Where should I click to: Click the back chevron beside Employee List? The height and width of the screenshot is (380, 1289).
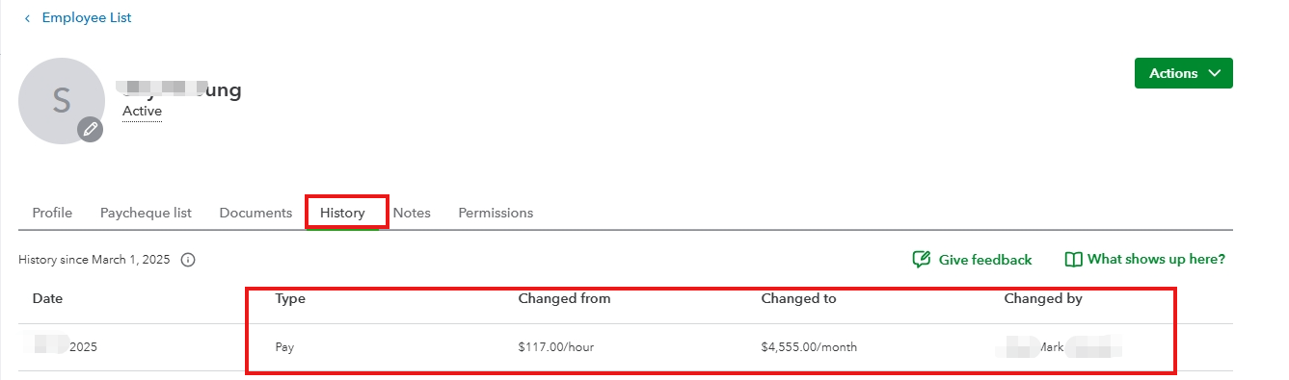(27, 18)
